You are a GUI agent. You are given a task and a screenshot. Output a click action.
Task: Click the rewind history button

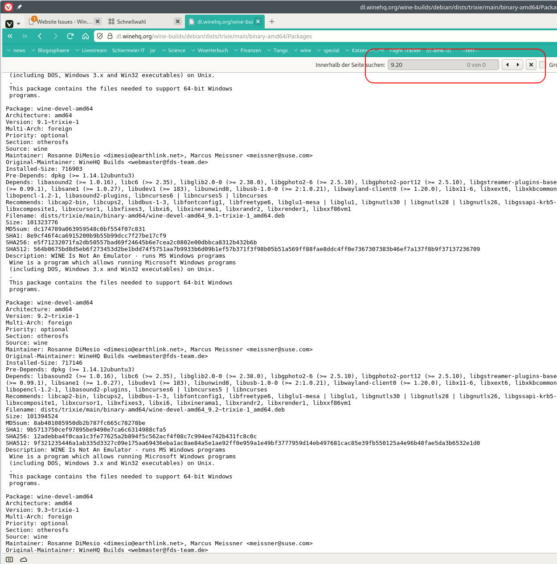tap(10, 36)
